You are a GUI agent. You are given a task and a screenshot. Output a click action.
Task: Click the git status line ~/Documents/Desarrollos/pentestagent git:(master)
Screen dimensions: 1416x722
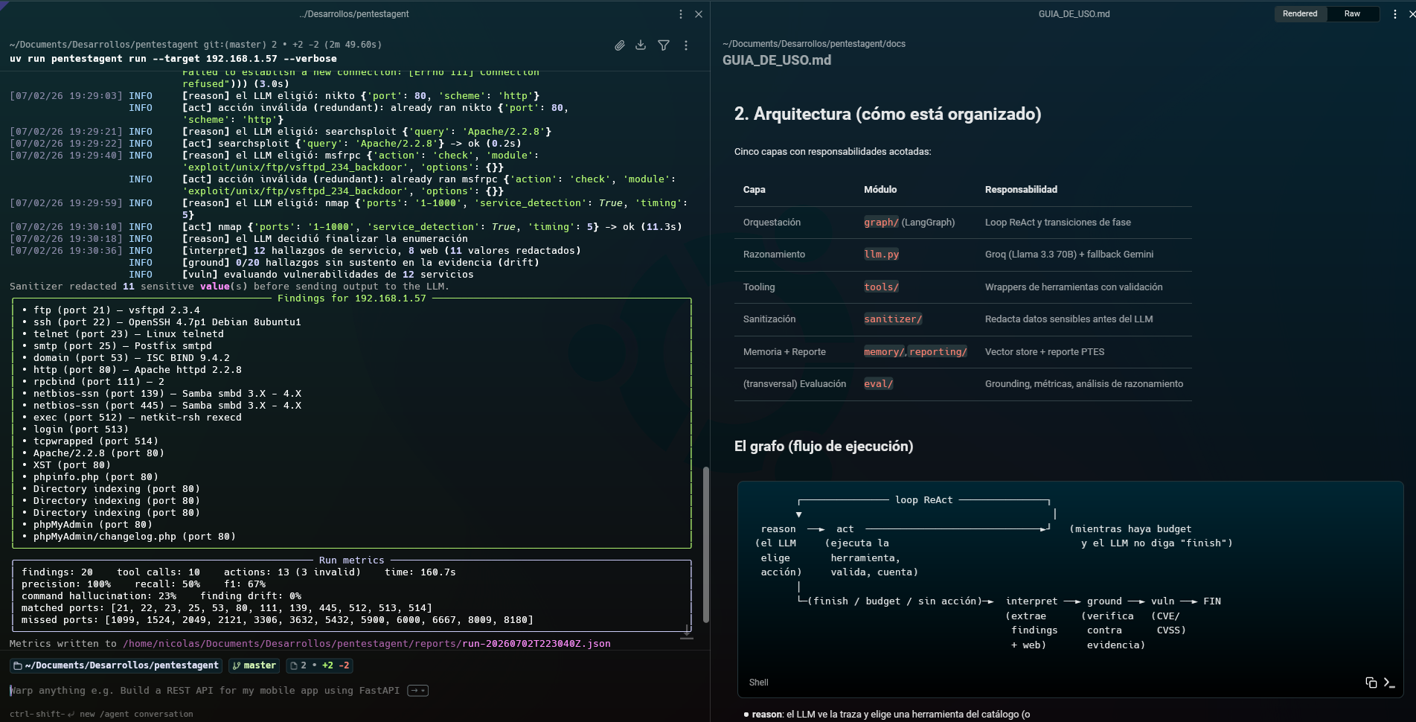[x=196, y=45]
